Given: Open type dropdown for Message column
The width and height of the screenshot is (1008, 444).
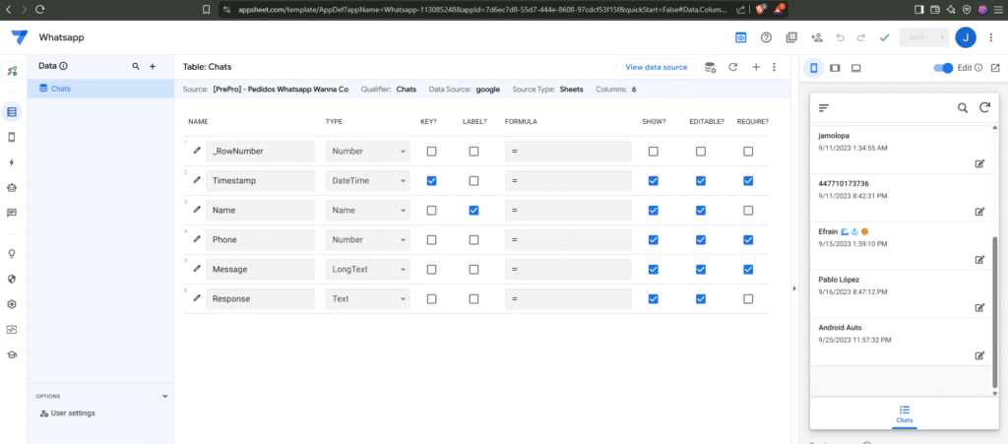Looking at the screenshot, I should click(368, 269).
